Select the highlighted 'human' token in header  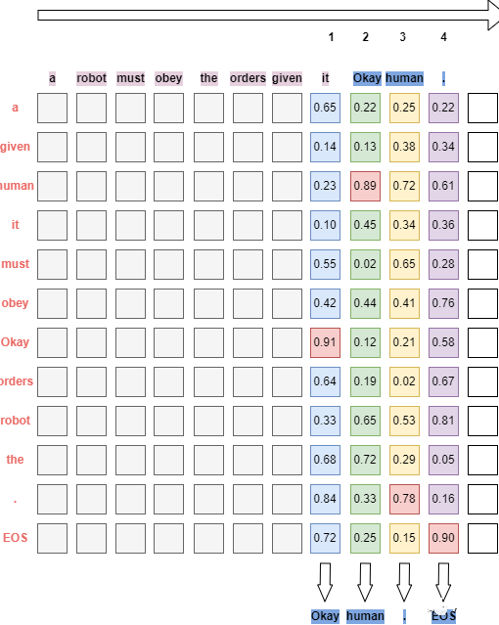tap(404, 78)
